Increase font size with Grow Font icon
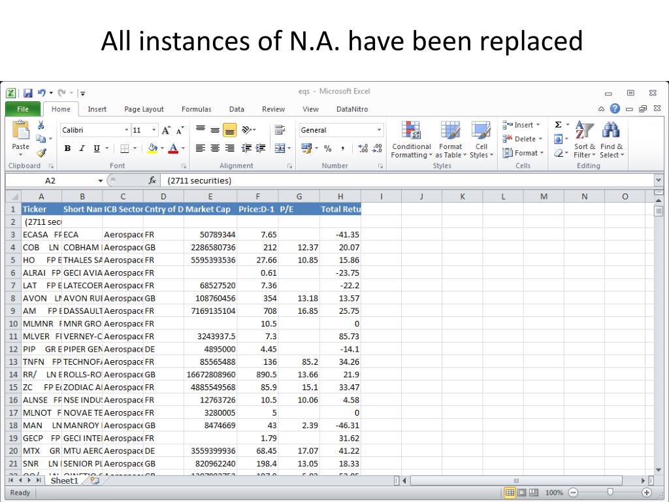The width and height of the screenshot is (669, 502). coord(166,130)
